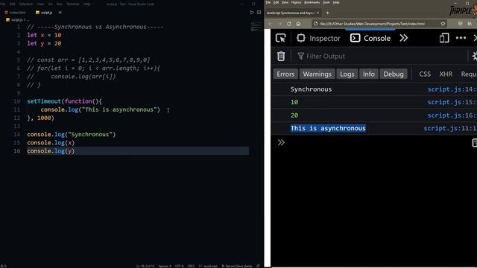Open Firefox Tools menu
Image resolution: width=477 pixels, height=268 pixels.
(326, 2)
